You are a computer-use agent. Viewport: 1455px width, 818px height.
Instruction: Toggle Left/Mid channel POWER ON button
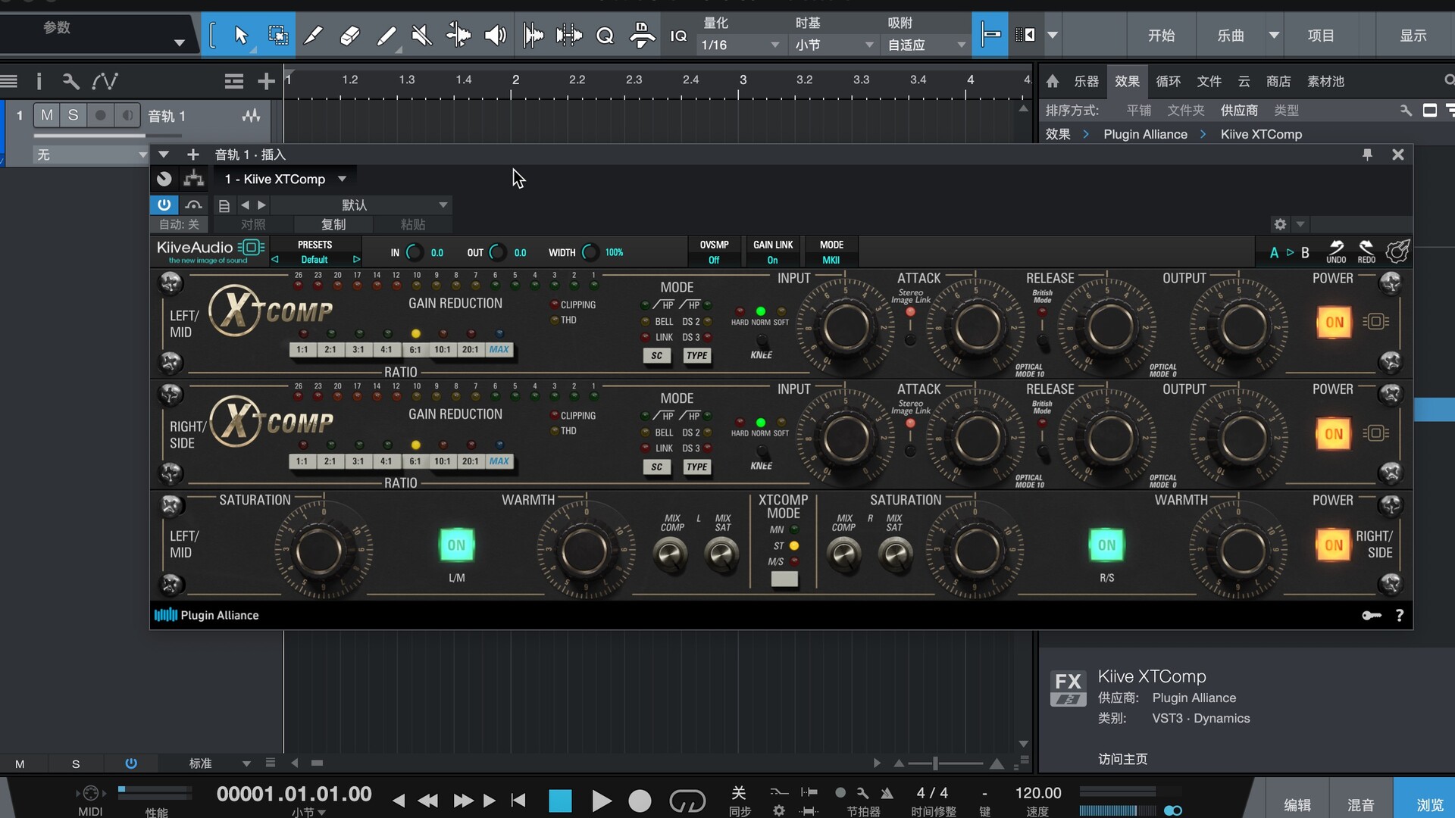click(x=1334, y=323)
